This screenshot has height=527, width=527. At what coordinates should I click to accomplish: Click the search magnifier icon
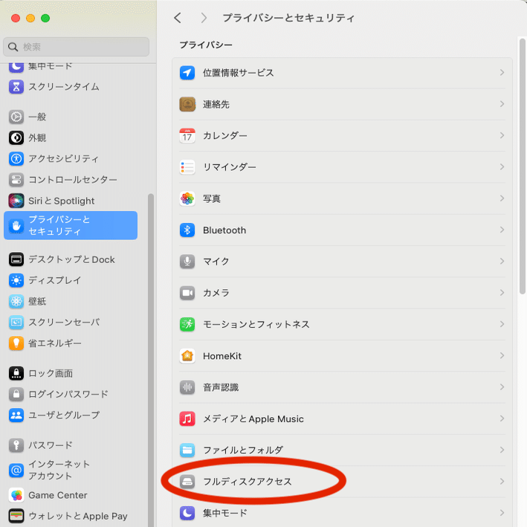13,47
